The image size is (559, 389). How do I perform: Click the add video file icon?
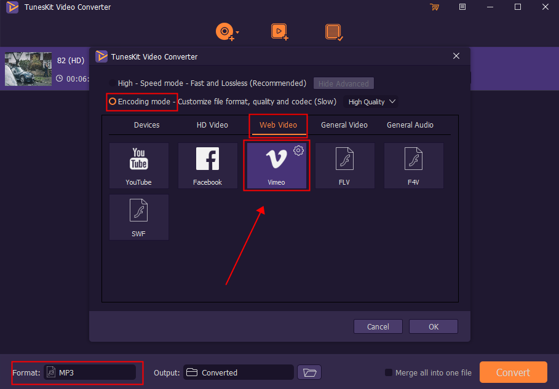279,32
